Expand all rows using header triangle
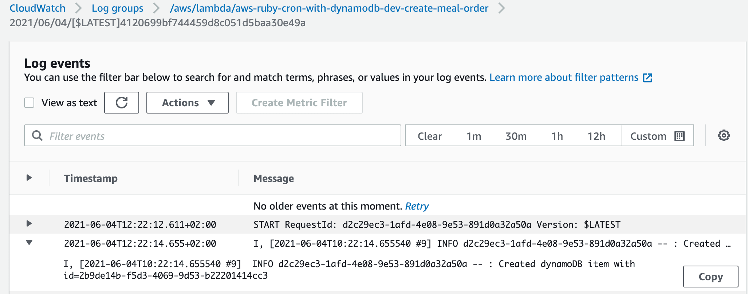Image resolution: width=748 pixels, height=294 pixels. (x=29, y=178)
